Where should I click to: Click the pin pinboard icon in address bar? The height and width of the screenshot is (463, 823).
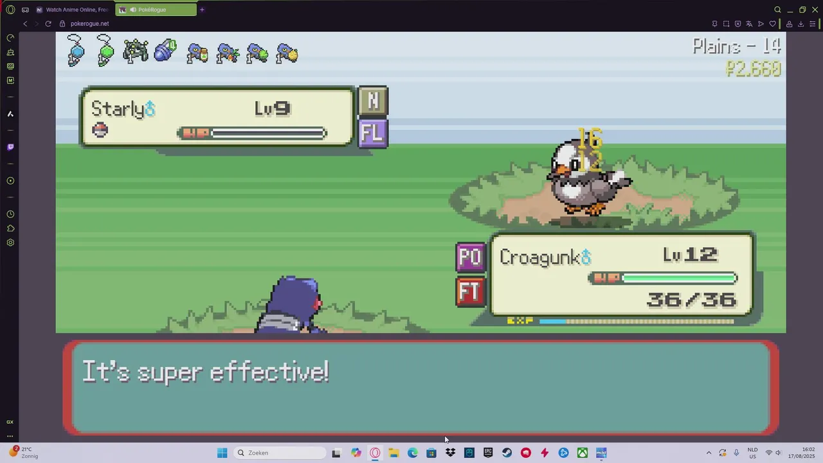(x=714, y=24)
